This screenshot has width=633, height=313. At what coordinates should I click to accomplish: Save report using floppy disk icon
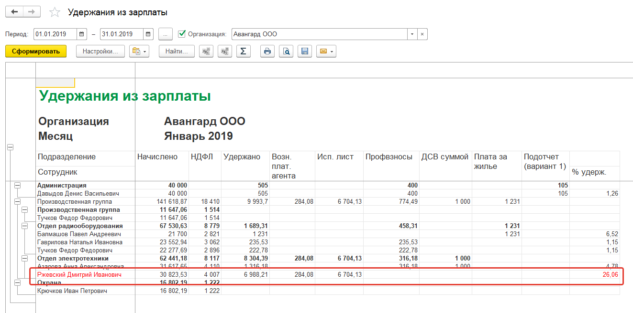pos(305,52)
